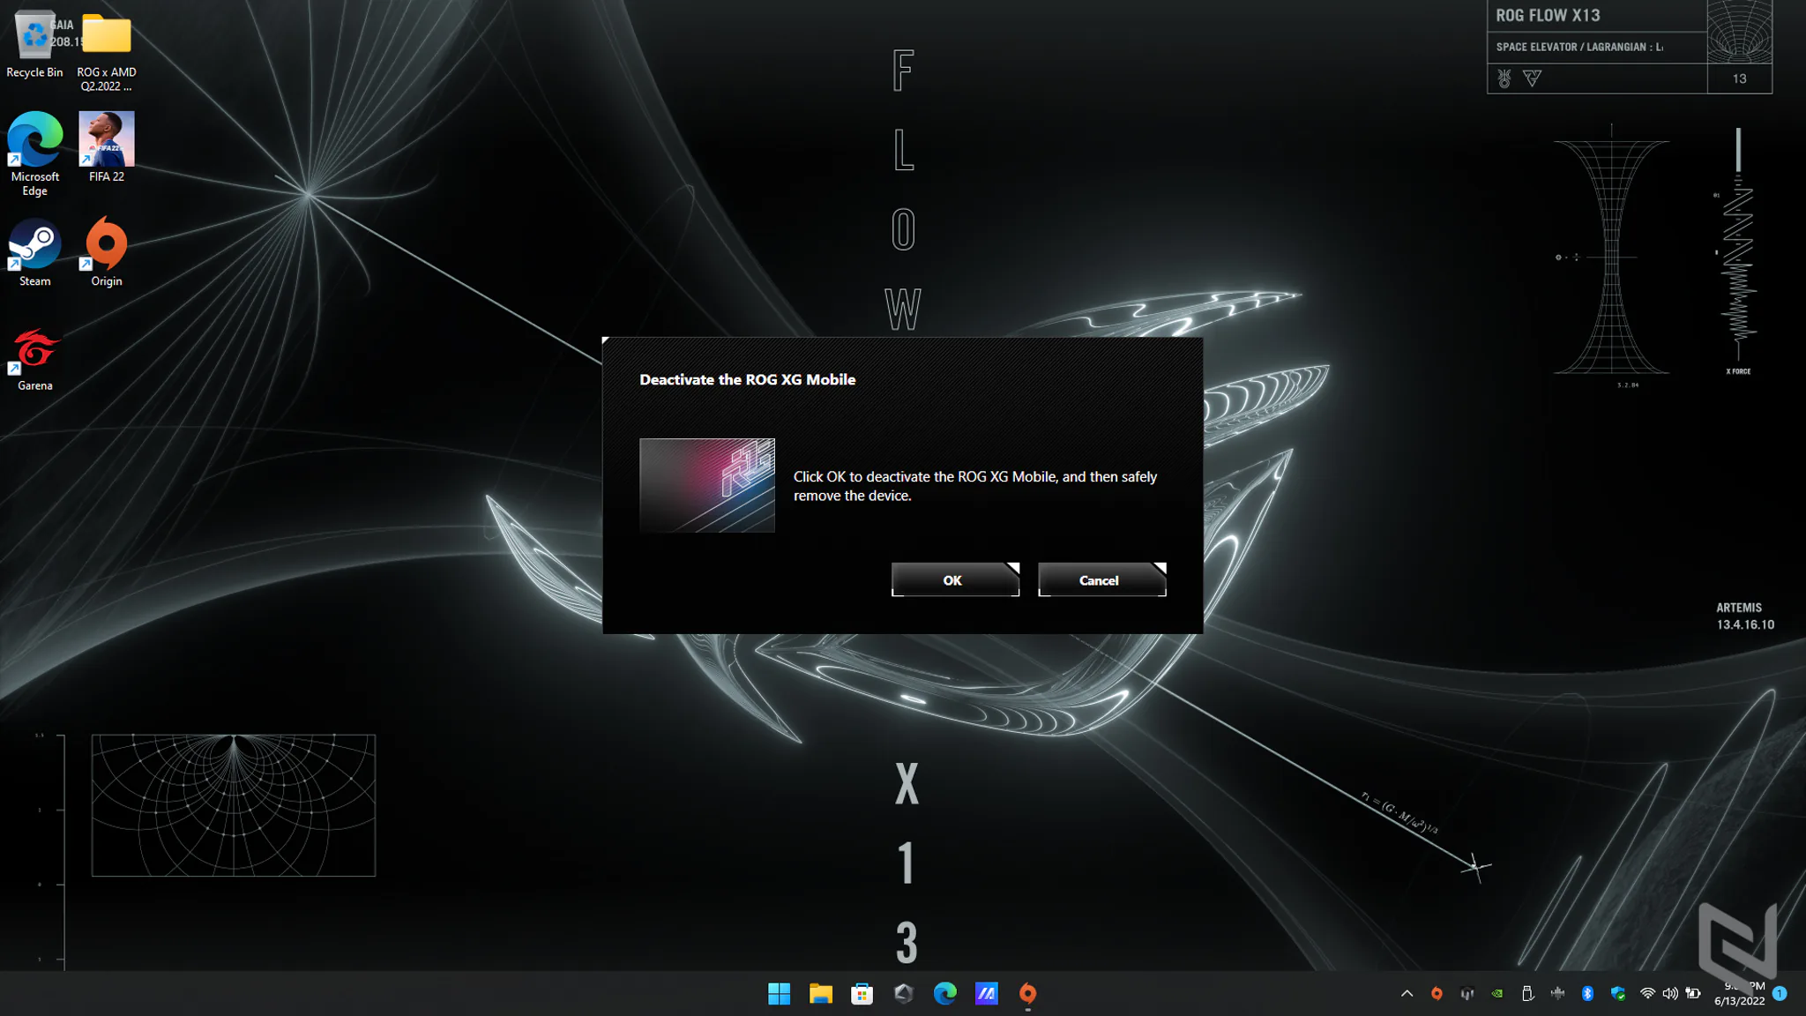
Task: Open Armoury Crate from the taskbar
Action: [x=903, y=994]
